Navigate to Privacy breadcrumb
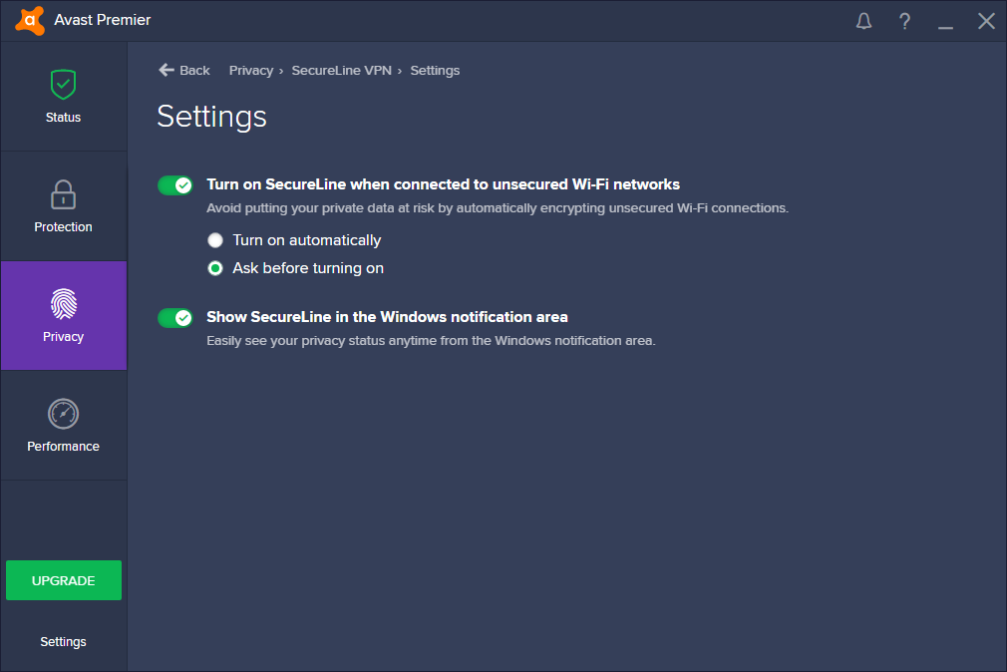The height and width of the screenshot is (672, 1007). pyautogui.click(x=251, y=70)
